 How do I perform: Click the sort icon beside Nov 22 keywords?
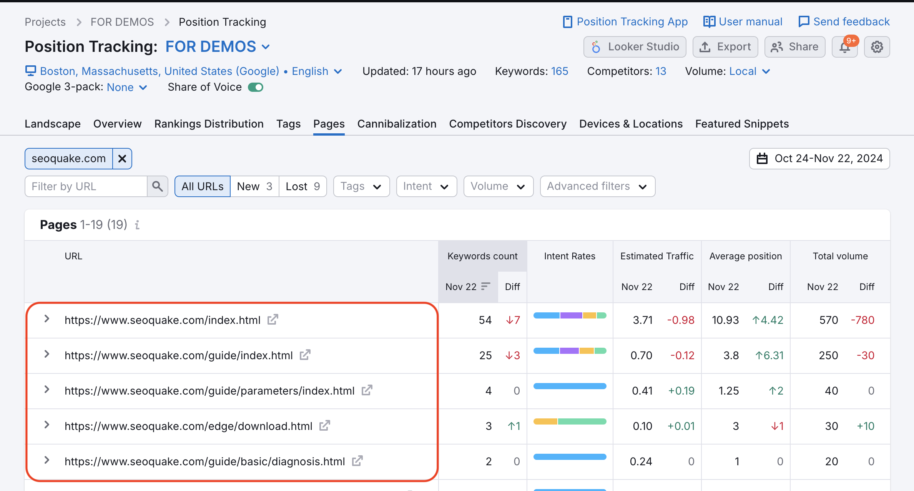click(486, 286)
